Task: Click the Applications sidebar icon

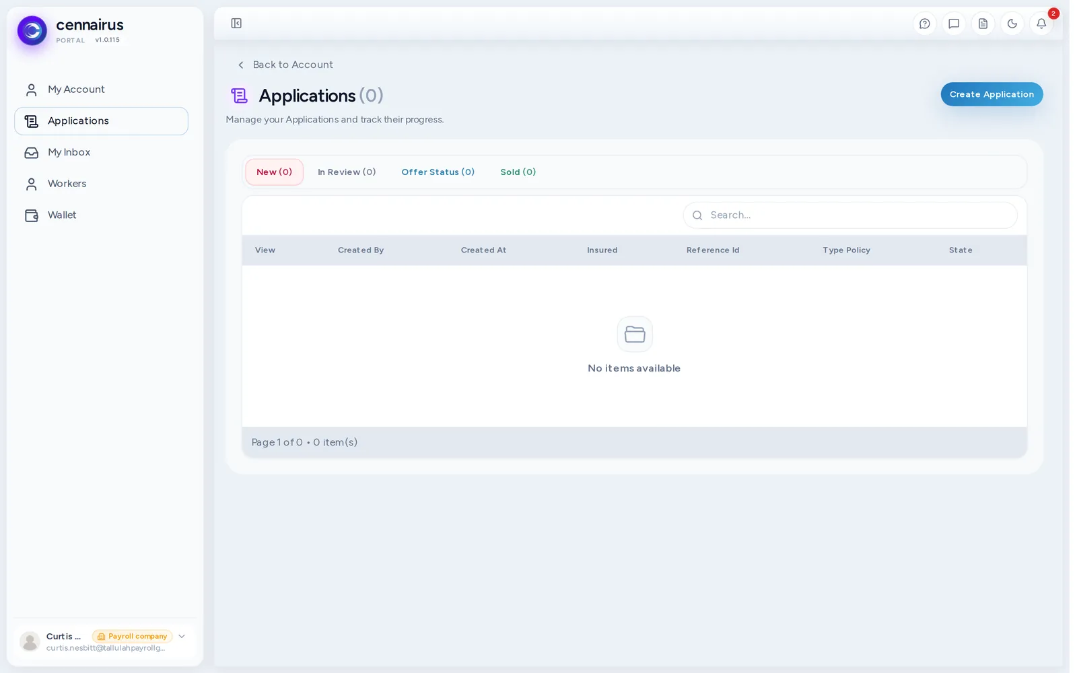Action: pyautogui.click(x=31, y=121)
